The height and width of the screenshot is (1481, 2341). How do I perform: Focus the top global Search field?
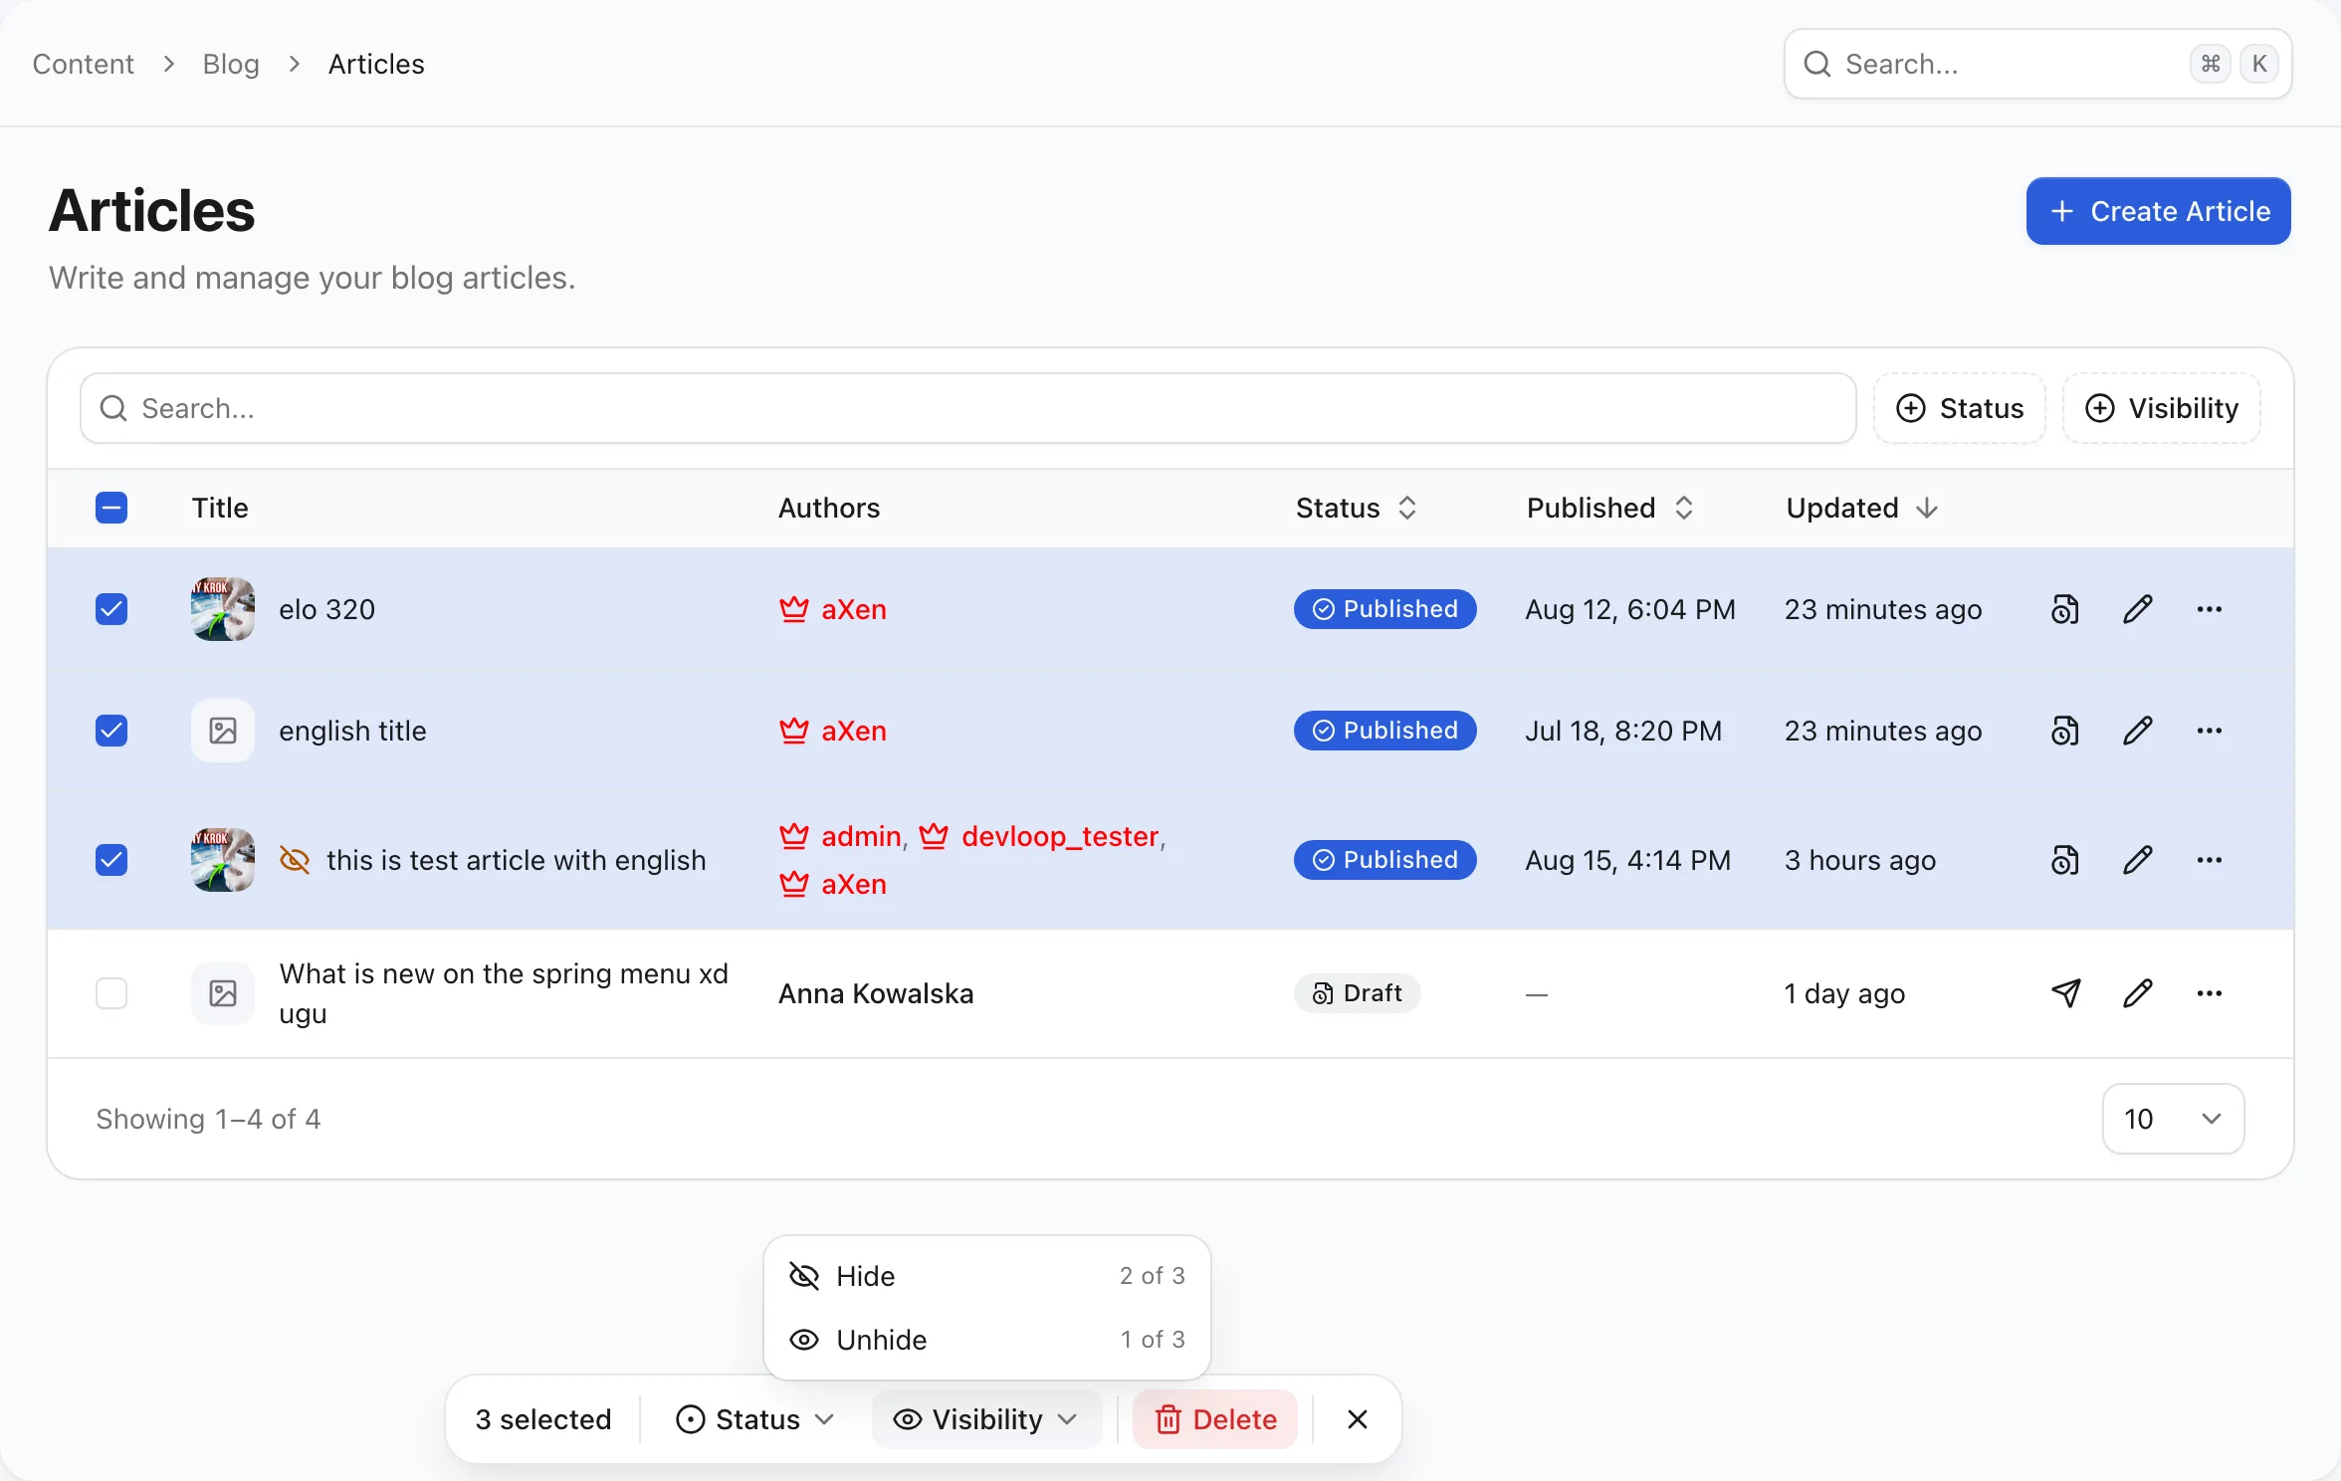coord(2037,64)
